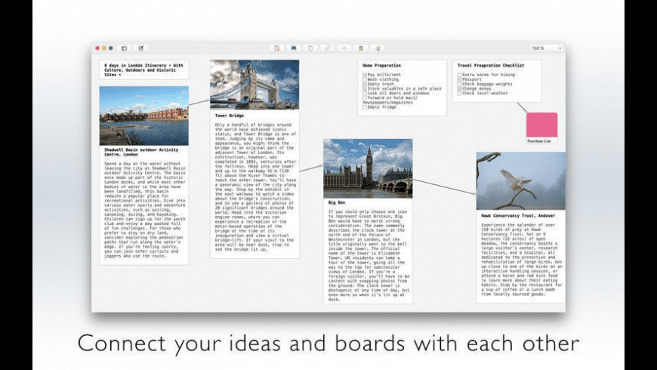
Task: Click the Shadwell Basin description paragraph
Action: coord(145,209)
